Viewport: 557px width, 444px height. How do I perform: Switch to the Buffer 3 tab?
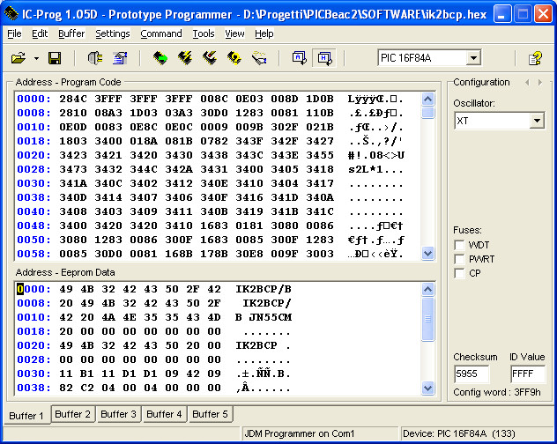[118, 414]
